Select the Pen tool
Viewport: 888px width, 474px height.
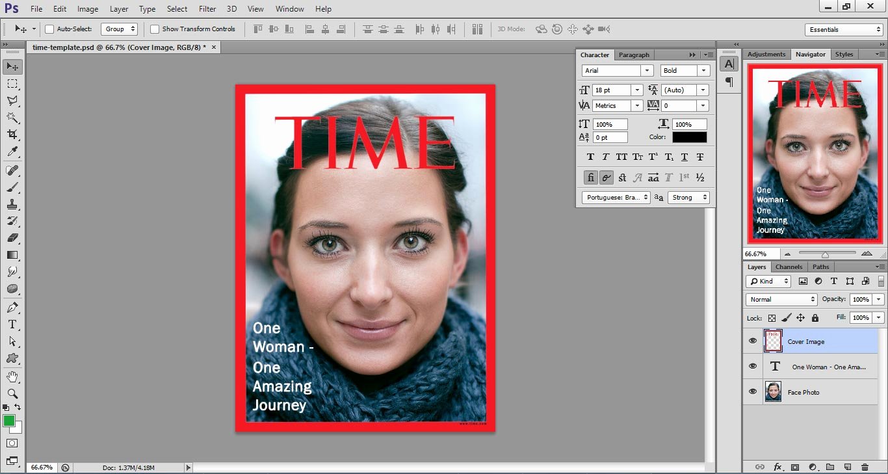[12, 308]
